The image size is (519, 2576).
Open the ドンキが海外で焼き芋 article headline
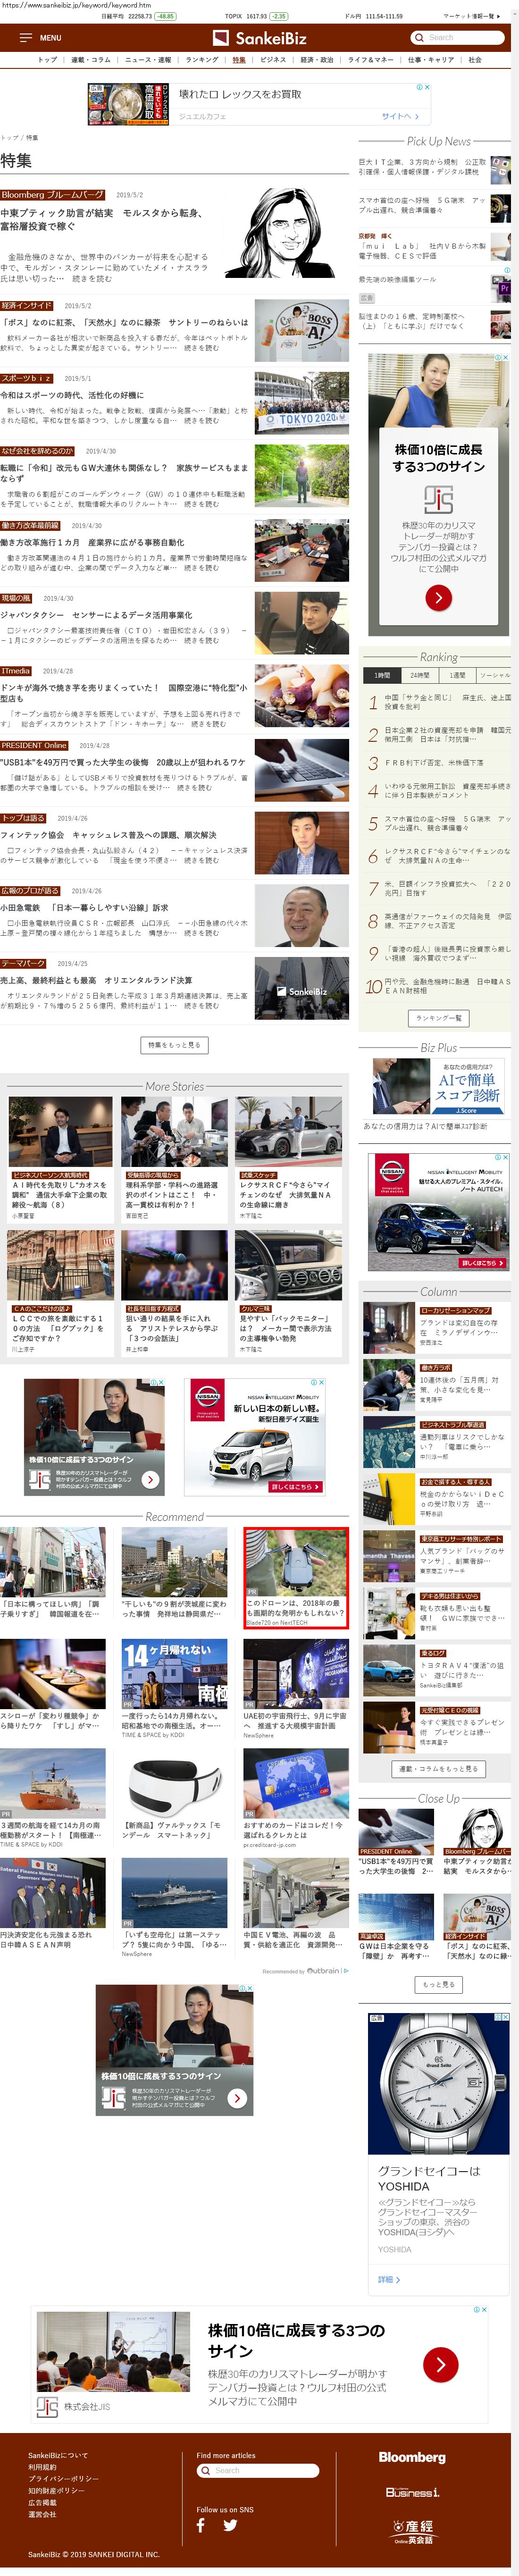click(124, 693)
